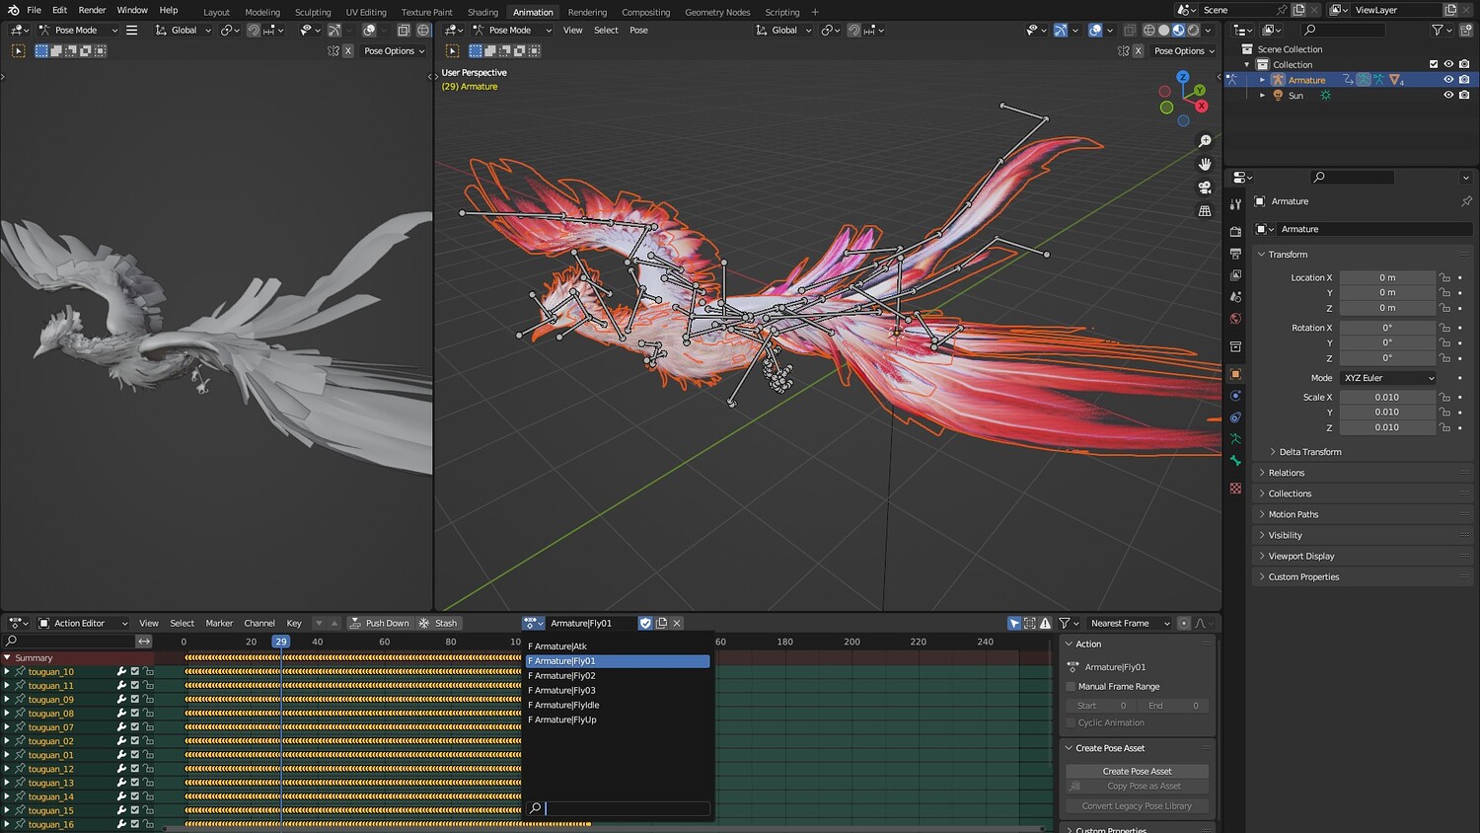Expand the Motion Paths panel
Screen dimensions: 1480x833
click(x=1293, y=514)
